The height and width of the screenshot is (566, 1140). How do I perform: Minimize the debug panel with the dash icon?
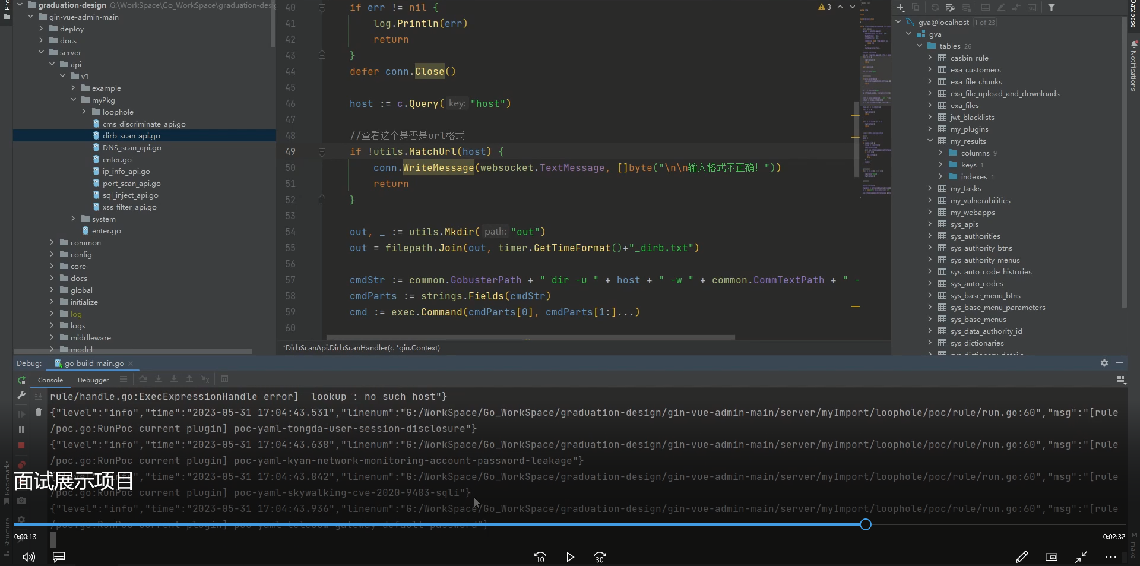pyautogui.click(x=1120, y=363)
